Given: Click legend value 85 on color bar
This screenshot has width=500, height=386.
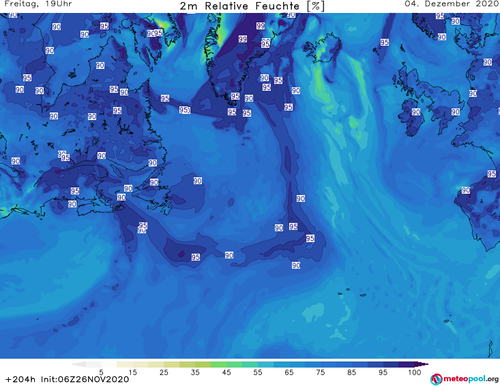Looking at the screenshot, I should pos(351,372).
